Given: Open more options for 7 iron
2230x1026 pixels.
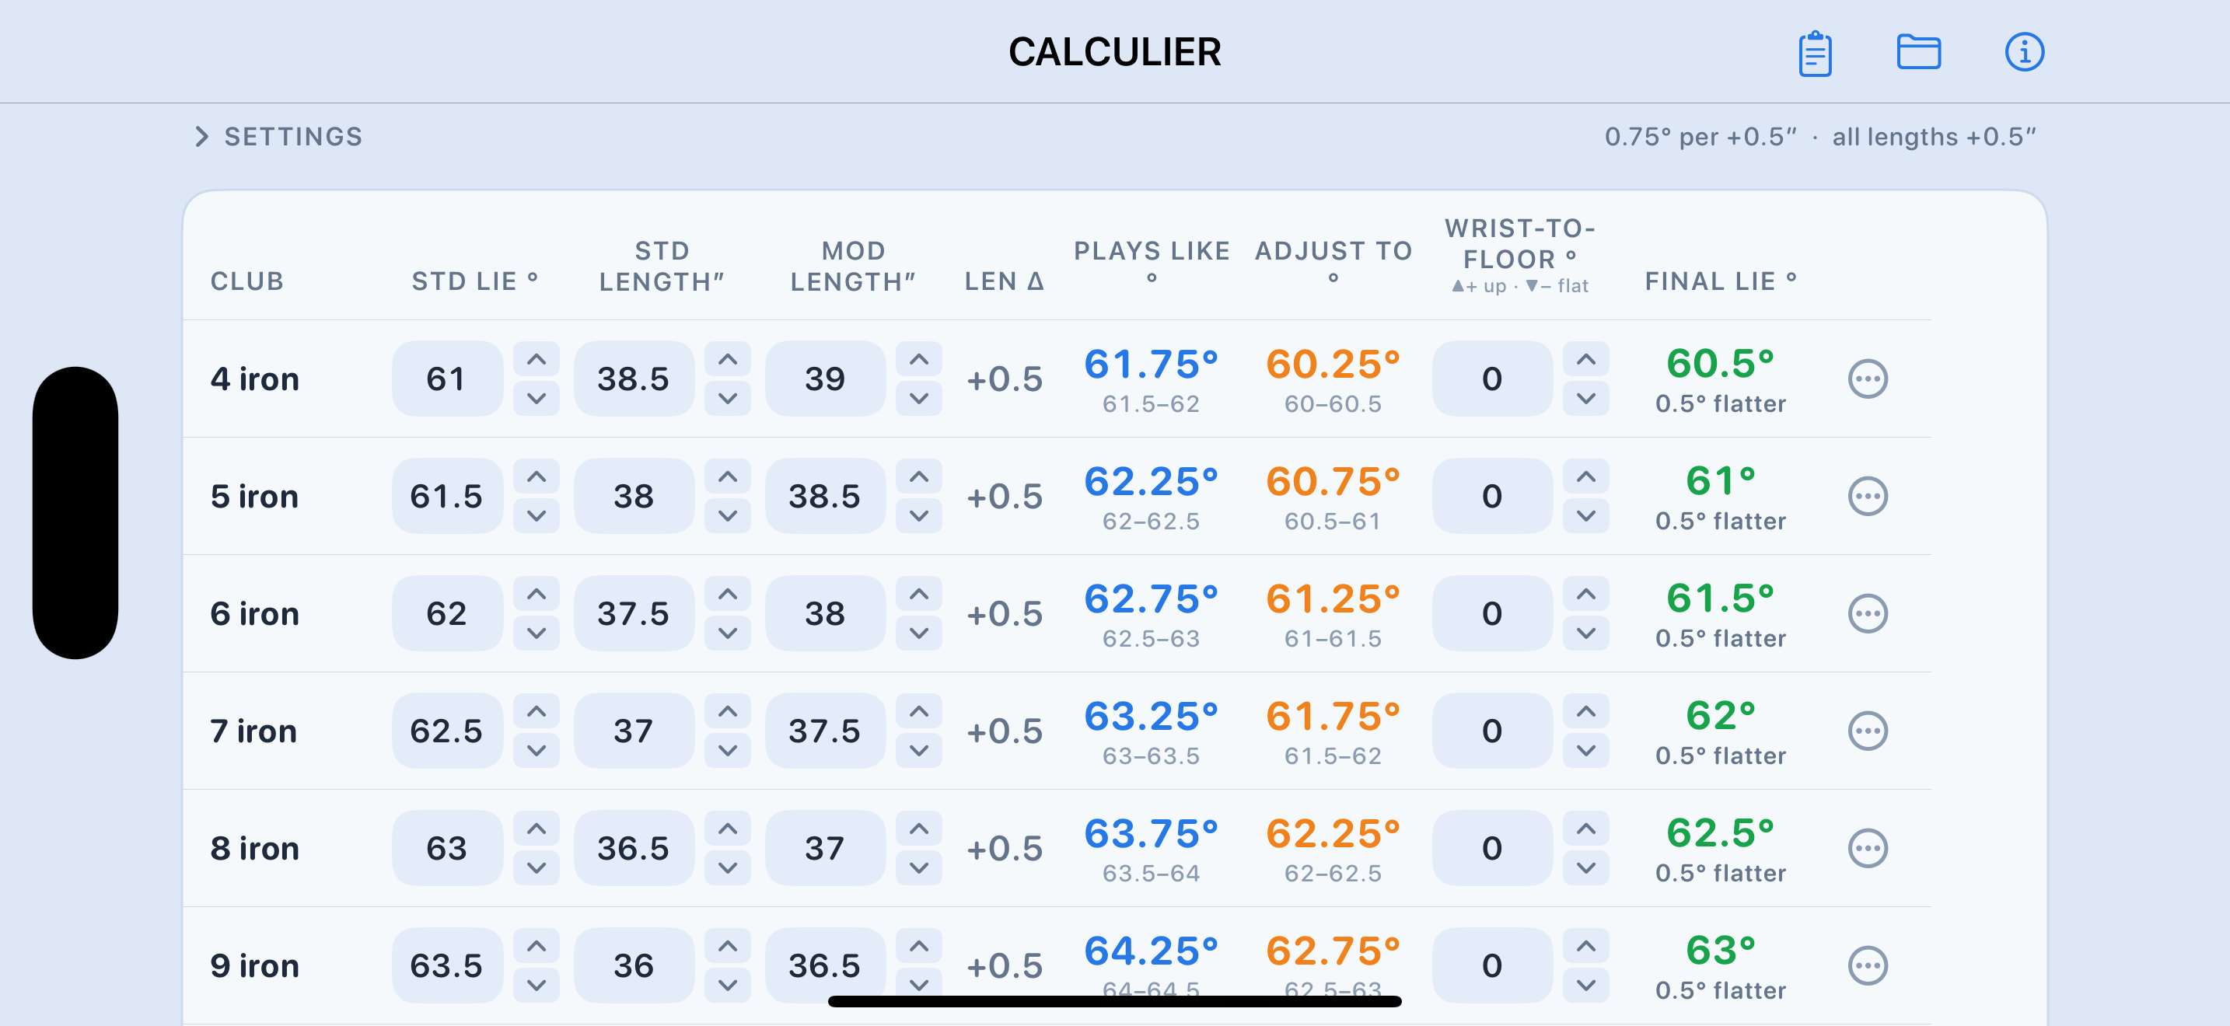Looking at the screenshot, I should (1868, 731).
